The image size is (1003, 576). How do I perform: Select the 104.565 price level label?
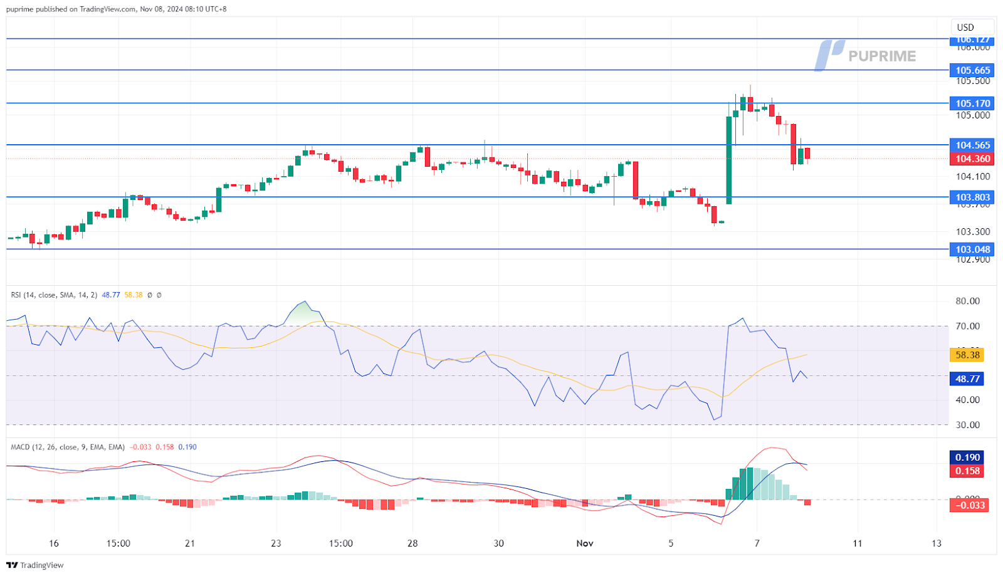[x=972, y=145]
